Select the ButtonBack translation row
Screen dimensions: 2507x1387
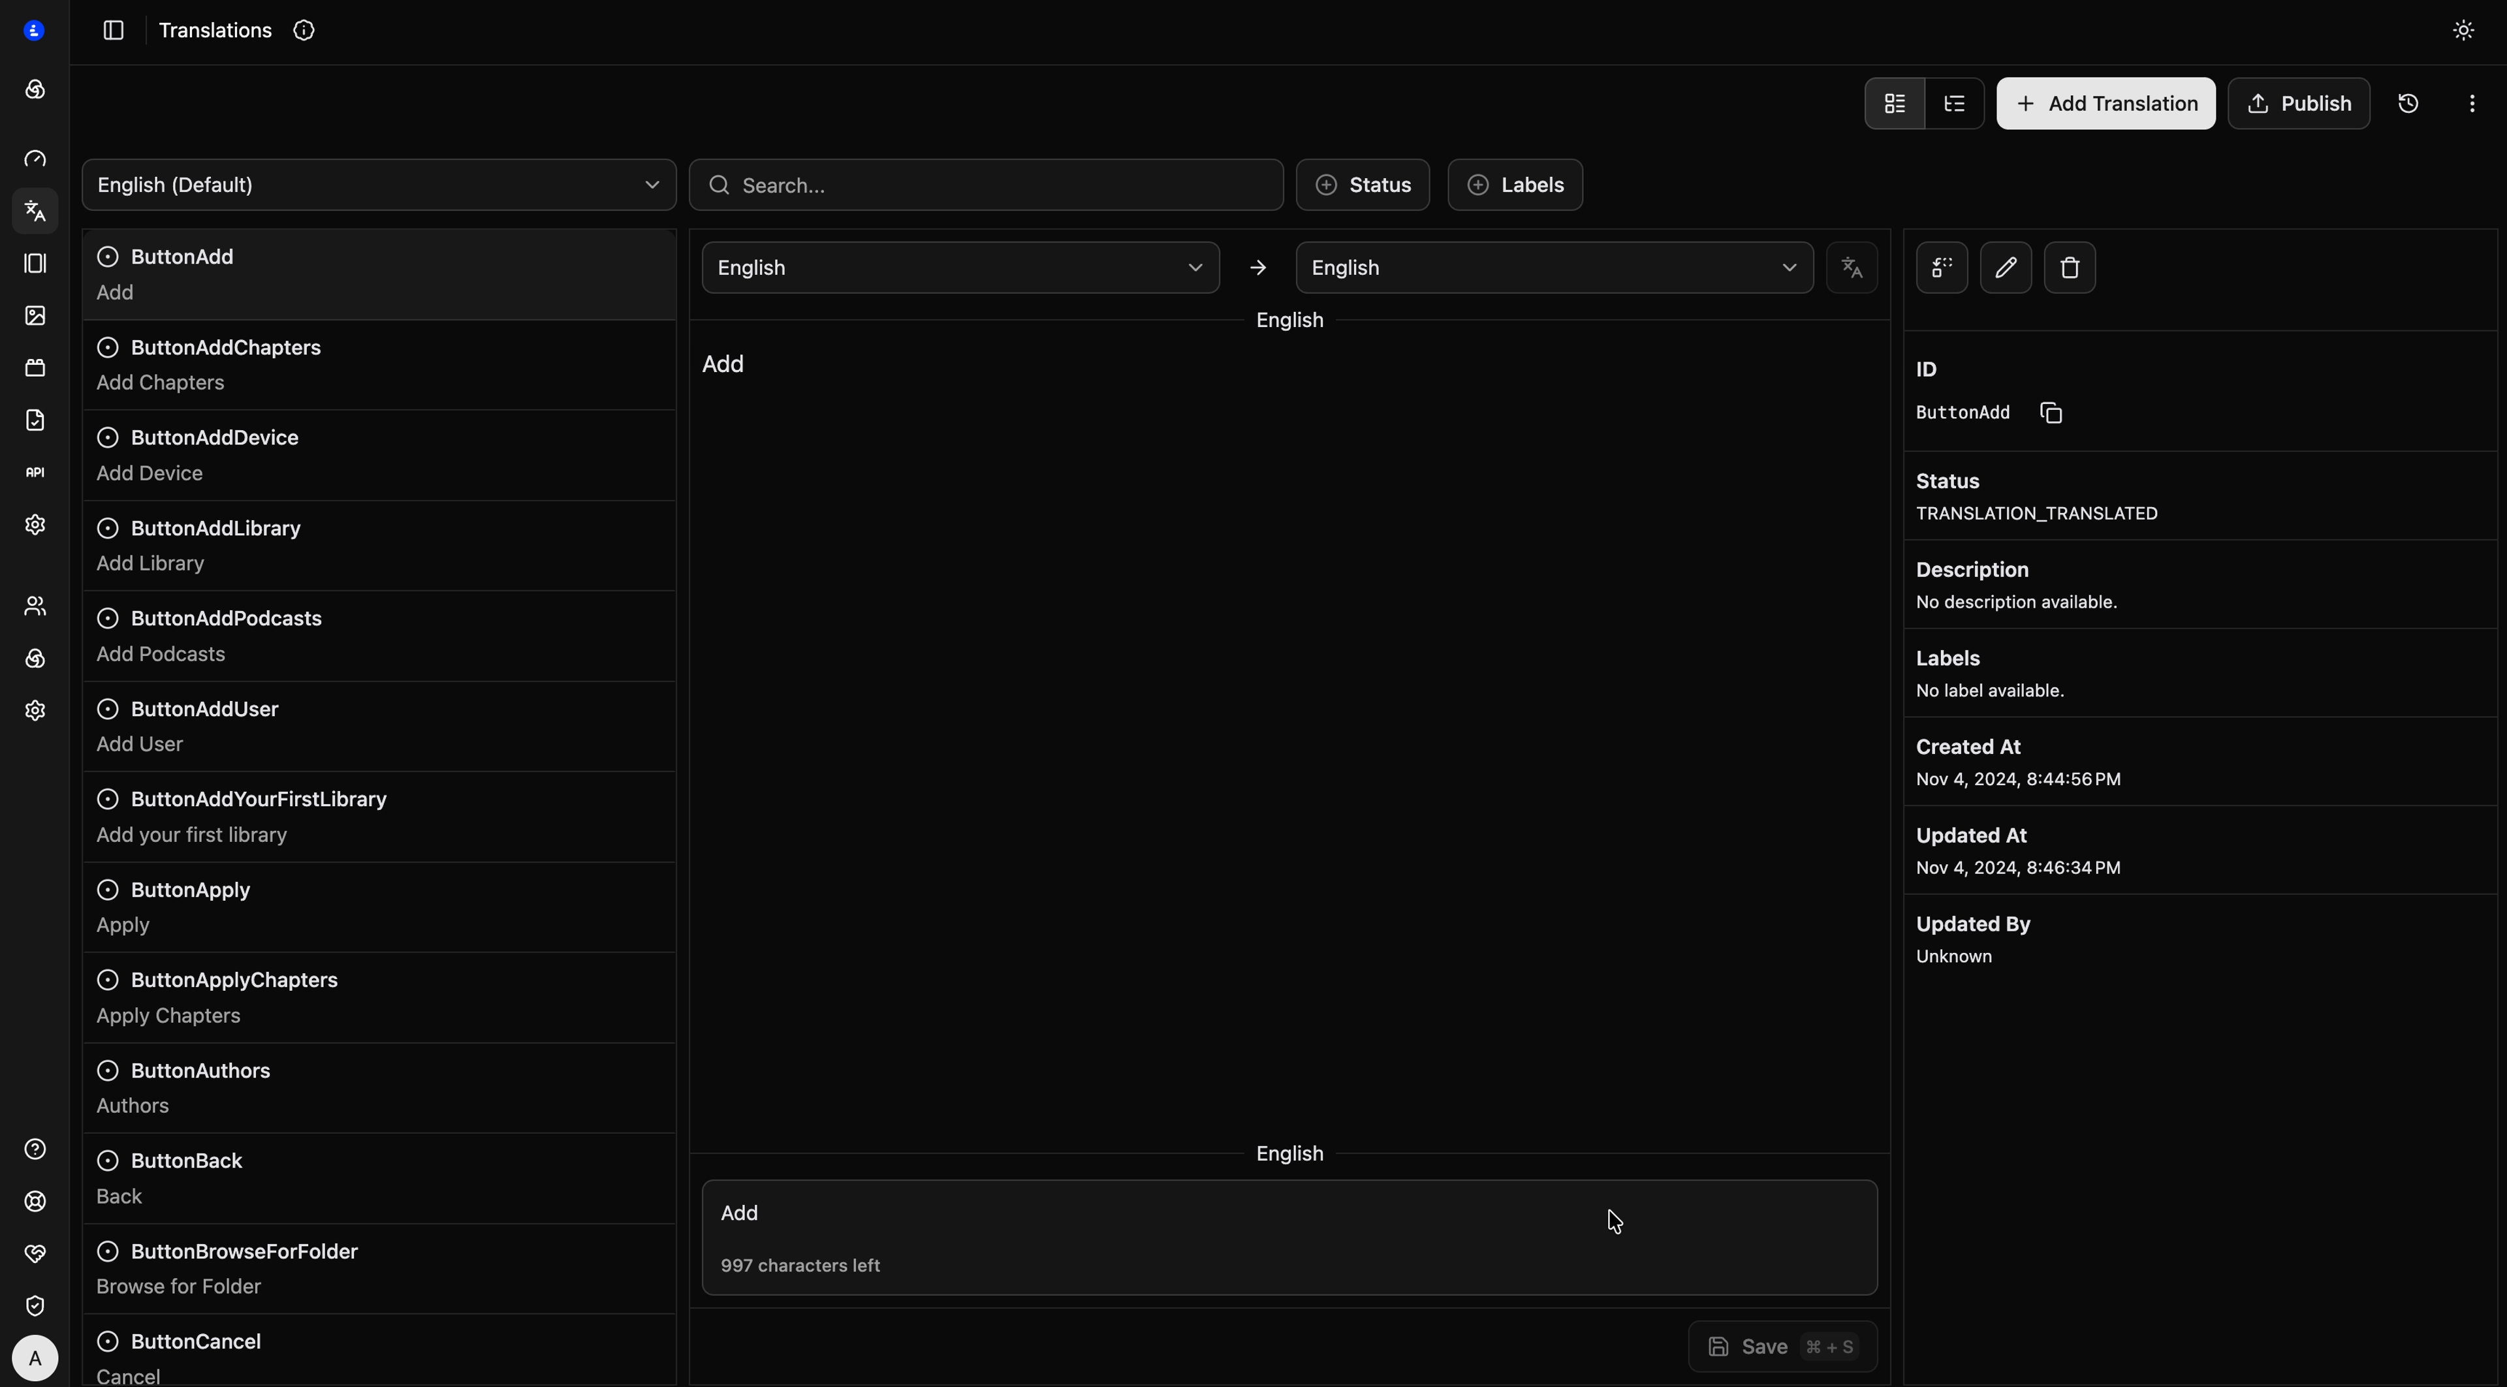[x=379, y=1179]
